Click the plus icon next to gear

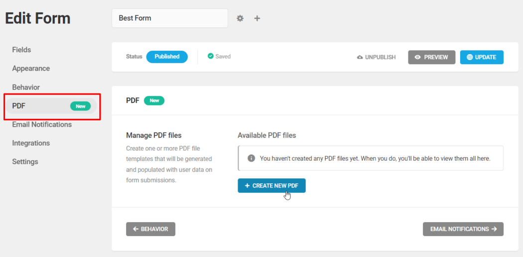257,18
